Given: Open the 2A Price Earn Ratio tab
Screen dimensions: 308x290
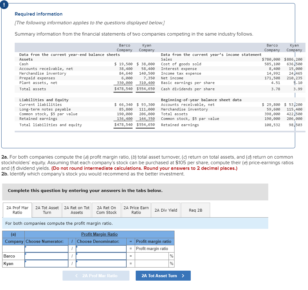Looking at the screenshot, I should coord(136,210).
